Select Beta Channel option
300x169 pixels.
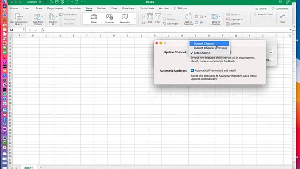click(210, 53)
